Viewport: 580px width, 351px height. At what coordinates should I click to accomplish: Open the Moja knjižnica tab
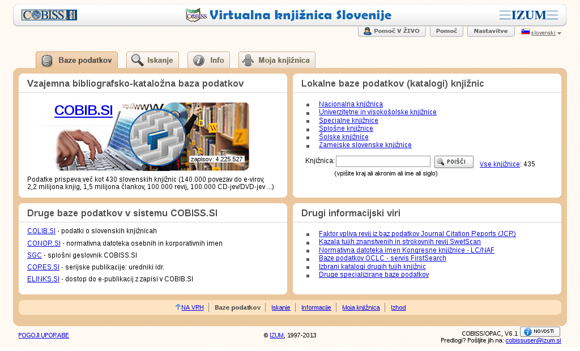(277, 60)
